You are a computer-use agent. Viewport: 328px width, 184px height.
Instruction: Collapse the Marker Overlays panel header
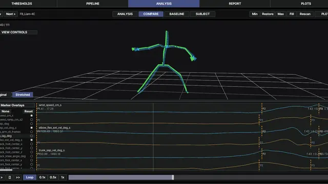pyautogui.click(x=17, y=105)
